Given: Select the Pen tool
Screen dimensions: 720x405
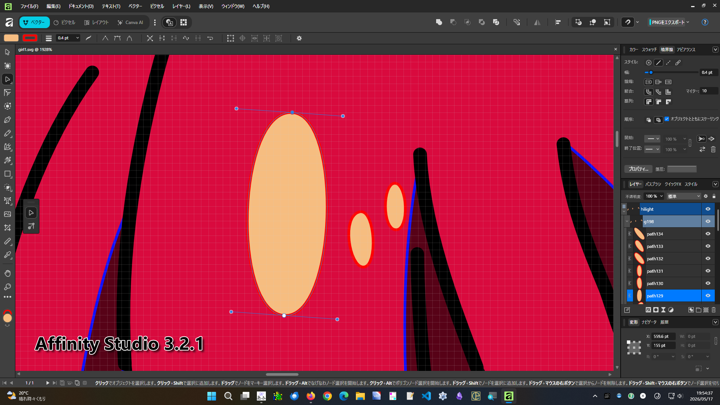Looking at the screenshot, I should (x=7, y=120).
